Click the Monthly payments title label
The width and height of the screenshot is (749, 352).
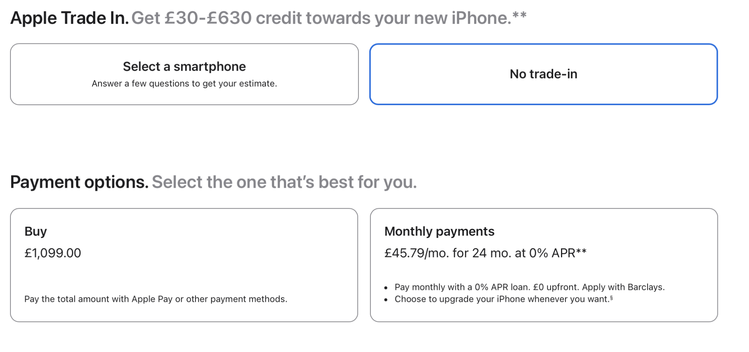click(x=439, y=232)
